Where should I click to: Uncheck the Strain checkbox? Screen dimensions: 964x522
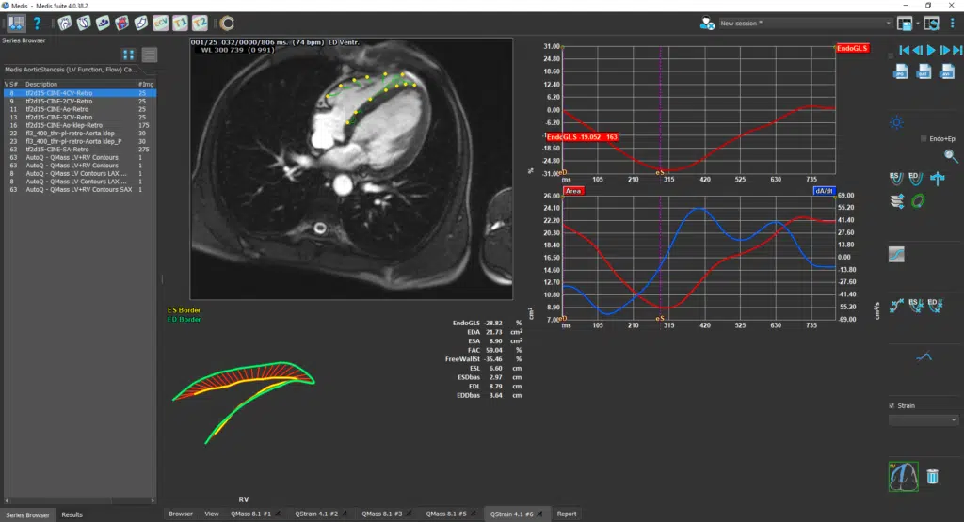pyautogui.click(x=892, y=406)
